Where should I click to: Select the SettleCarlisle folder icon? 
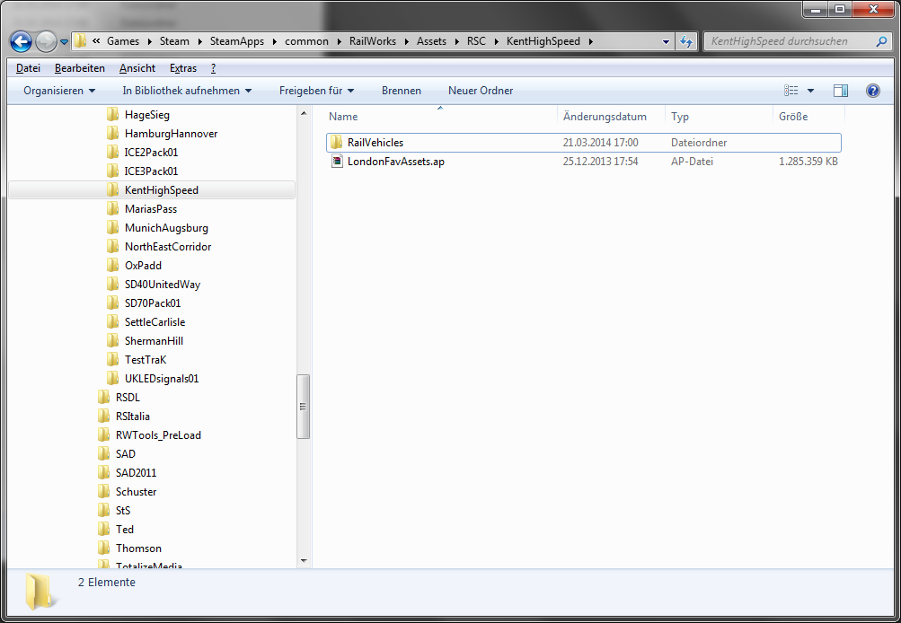tap(112, 322)
